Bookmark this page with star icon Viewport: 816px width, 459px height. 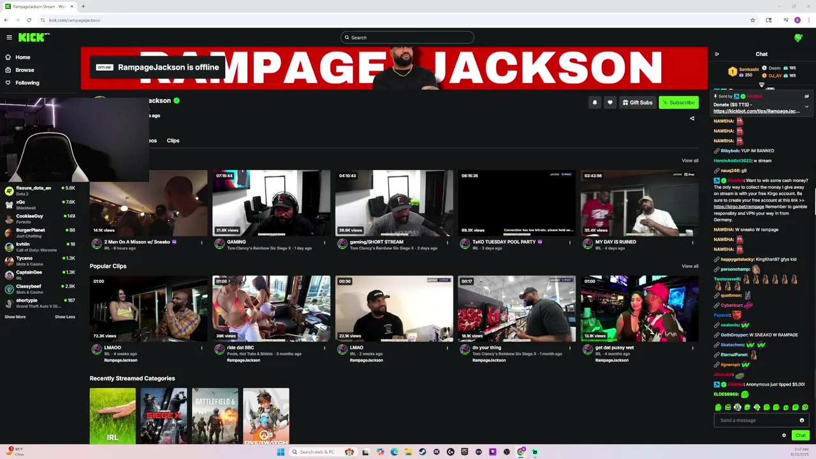pos(753,20)
